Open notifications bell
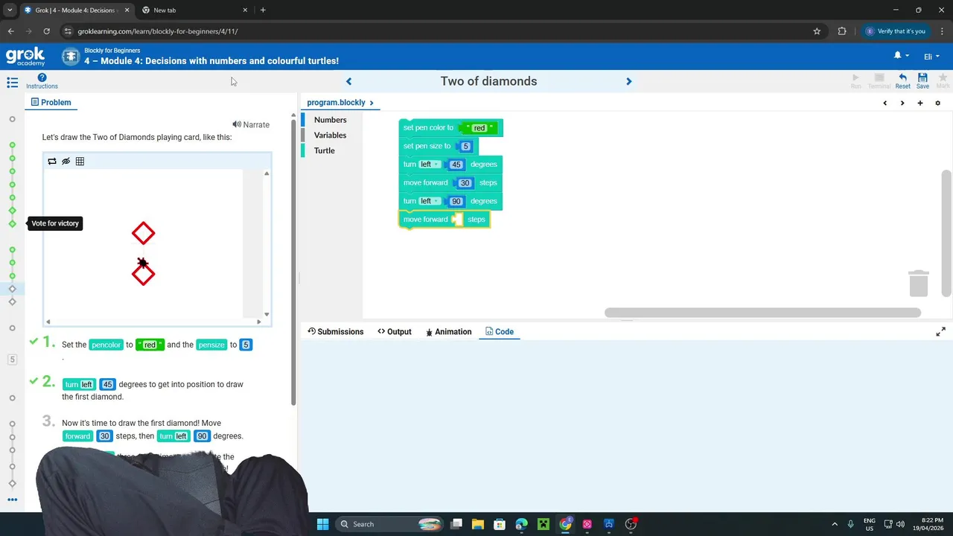The width and height of the screenshot is (953, 536). pos(897,56)
